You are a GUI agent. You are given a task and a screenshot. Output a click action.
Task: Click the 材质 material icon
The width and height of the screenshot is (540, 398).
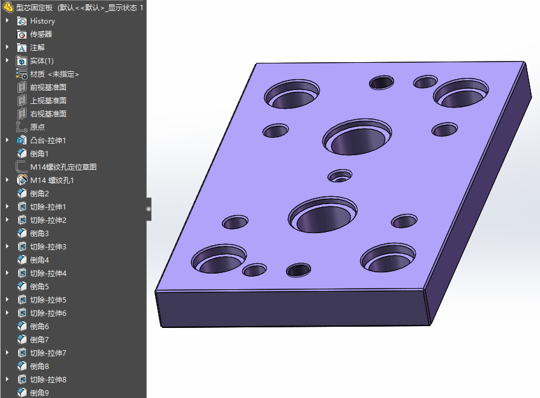coord(22,74)
